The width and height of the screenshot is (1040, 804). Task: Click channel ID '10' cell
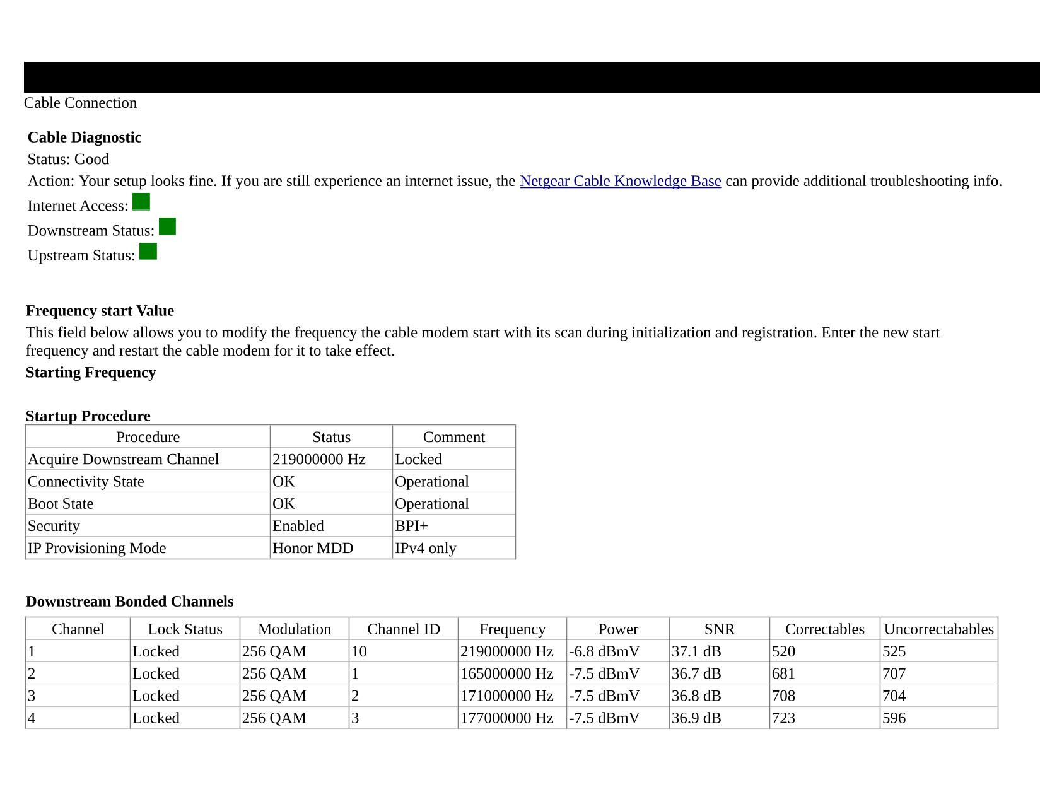click(404, 651)
